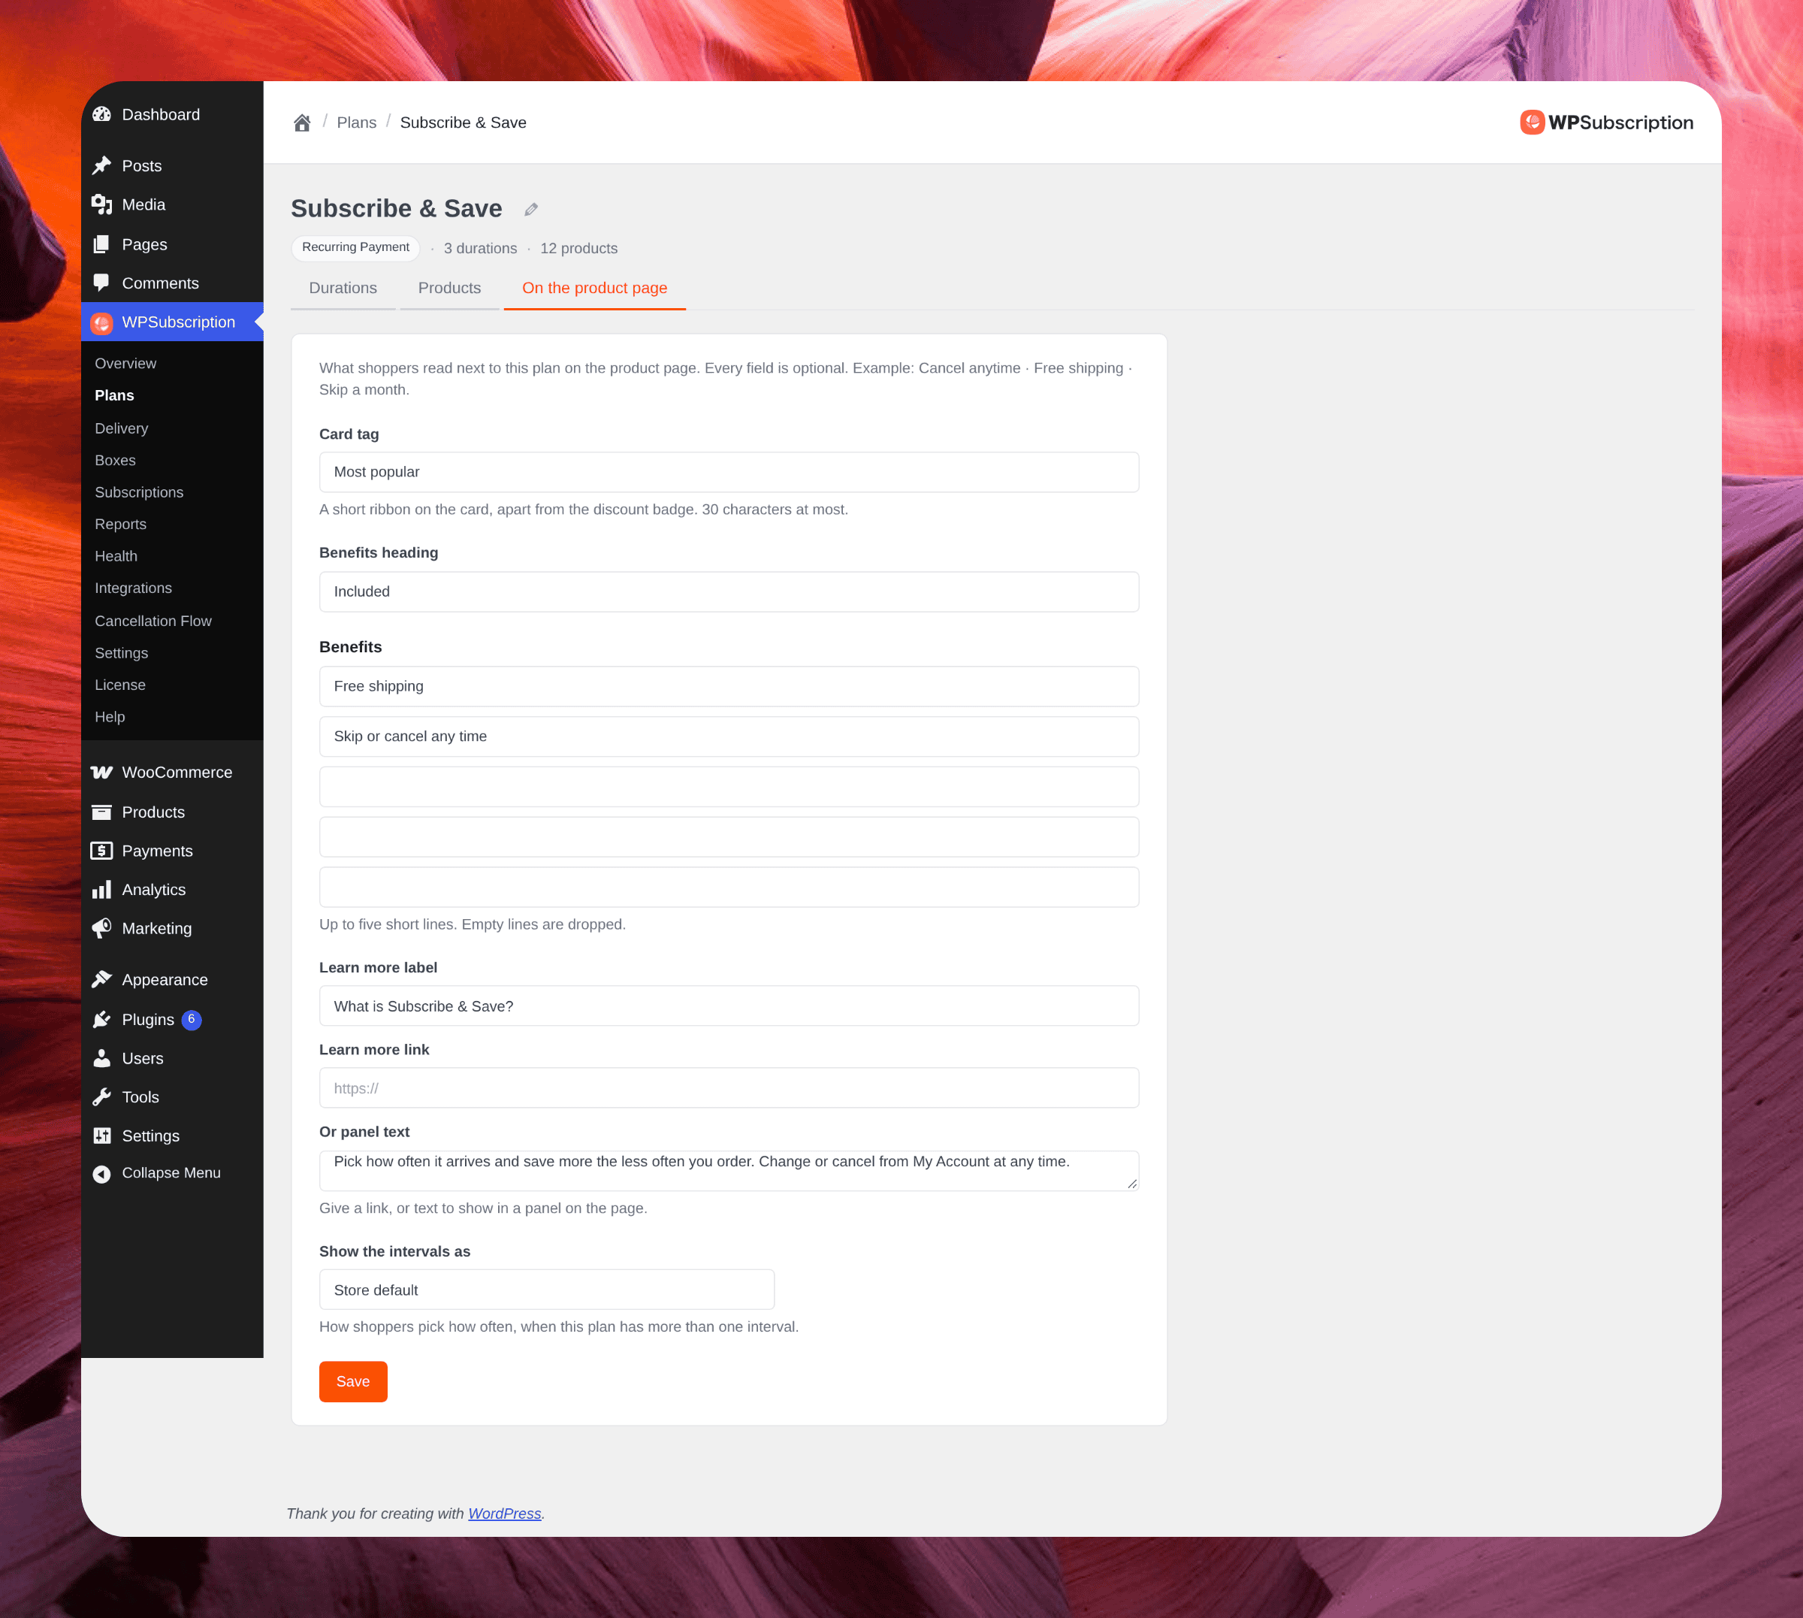The height and width of the screenshot is (1618, 1803).
Task: Click the orange Save button
Action: [x=353, y=1381]
